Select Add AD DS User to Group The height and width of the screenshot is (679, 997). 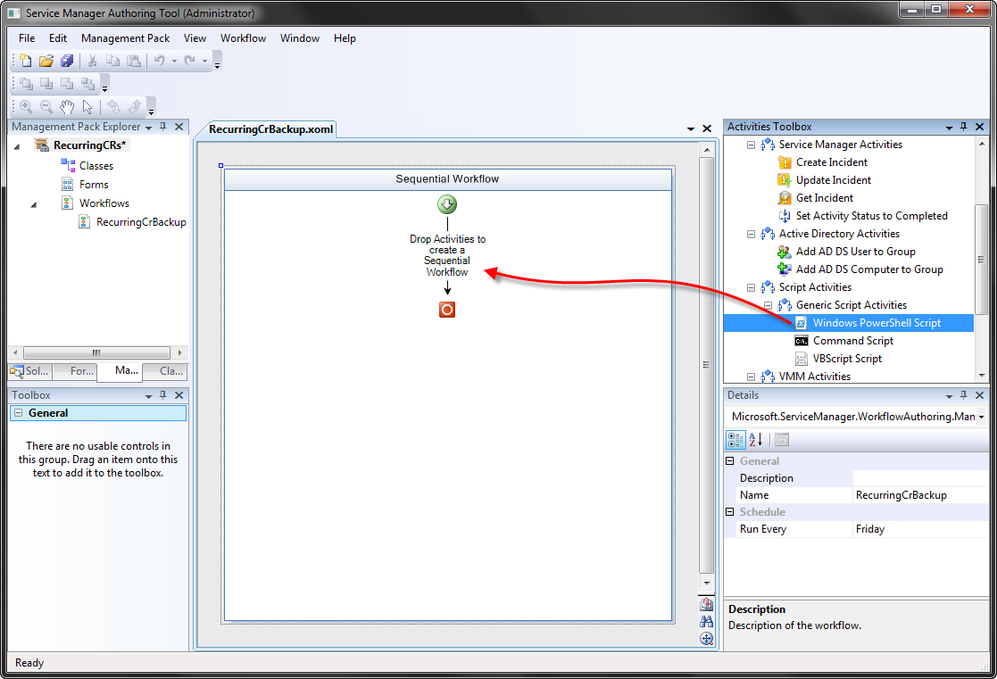[x=856, y=252]
